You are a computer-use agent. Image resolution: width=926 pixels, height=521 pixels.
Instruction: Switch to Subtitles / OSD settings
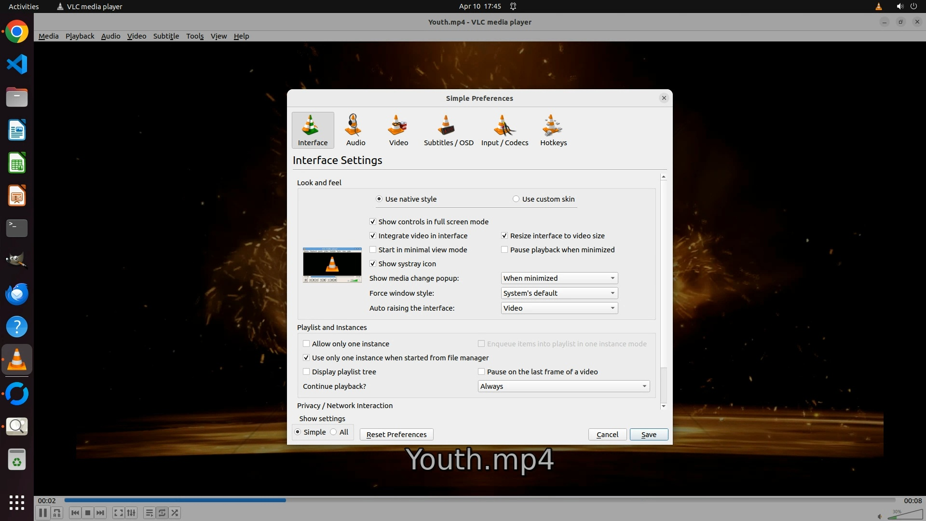(x=448, y=130)
